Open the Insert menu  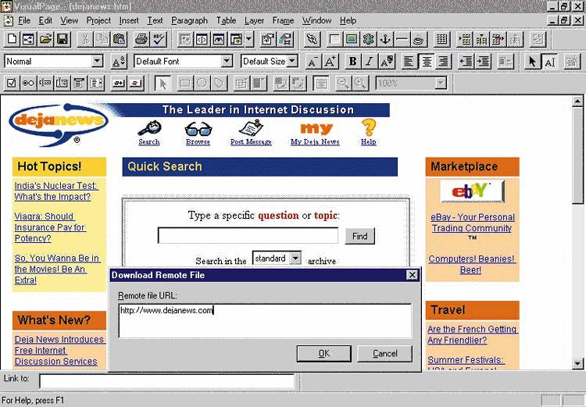coord(129,20)
